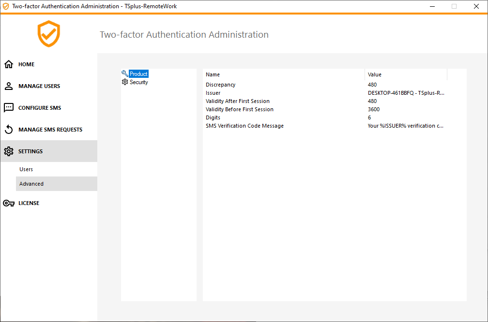
Task: Select the Settings gear icon
Action: (9, 151)
